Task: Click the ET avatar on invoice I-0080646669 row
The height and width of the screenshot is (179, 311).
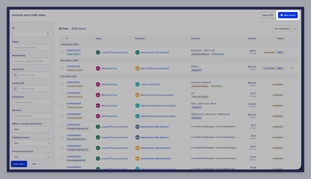Action: coord(137,106)
